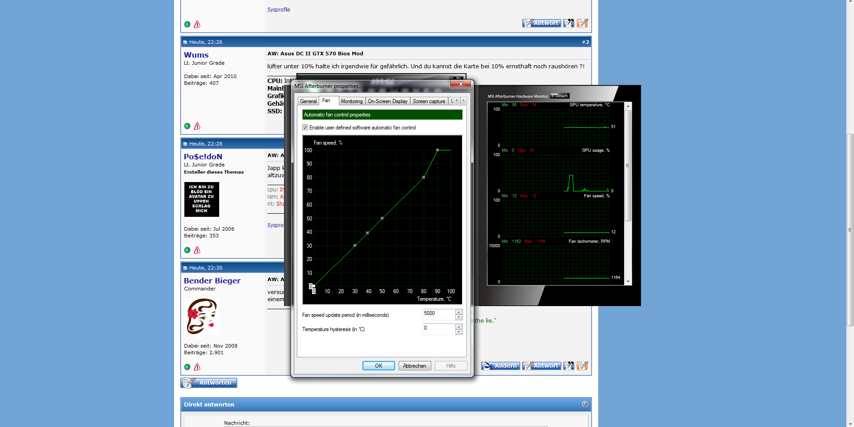This screenshot has width=854, height=427.
Task: Increase fan speed update period value
Action: click(x=458, y=312)
